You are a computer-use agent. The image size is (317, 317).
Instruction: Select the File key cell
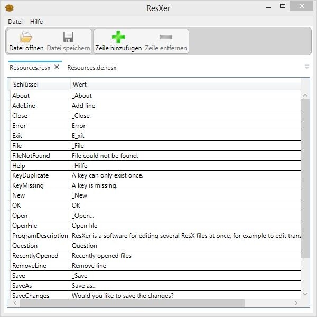pyautogui.click(x=40, y=146)
